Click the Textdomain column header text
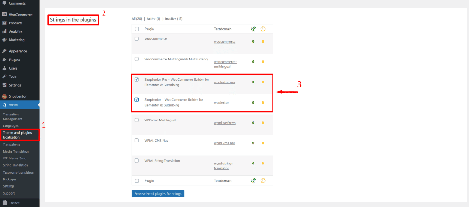Screen dimensions: 469x207 click(223, 29)
